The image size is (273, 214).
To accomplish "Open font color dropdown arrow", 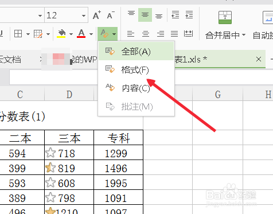I will pyautogui.click(x=91, y=34).
